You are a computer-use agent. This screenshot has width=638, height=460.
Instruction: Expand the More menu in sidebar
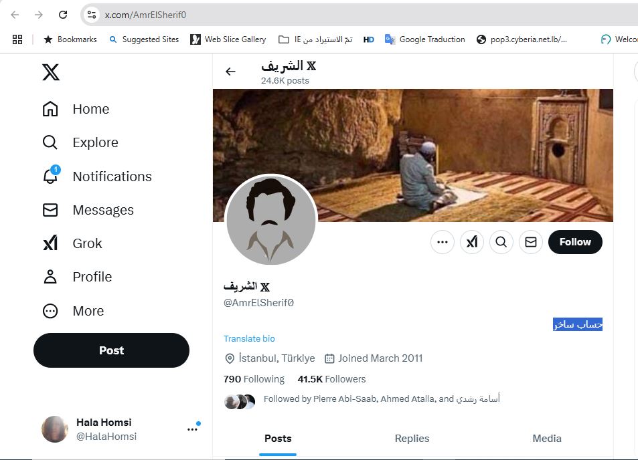pos(50,311)
